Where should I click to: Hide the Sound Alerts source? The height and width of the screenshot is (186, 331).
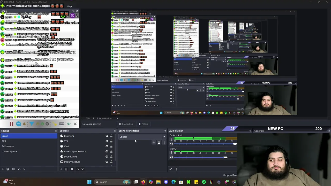(107, 157)
